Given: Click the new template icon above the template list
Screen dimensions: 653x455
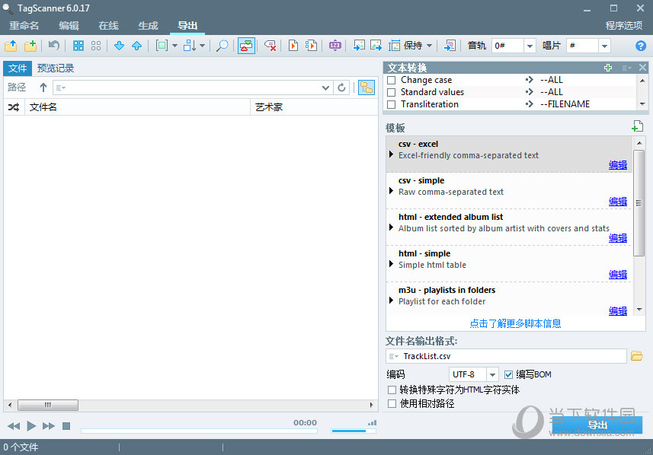Looking at the screenshot, I should point(638,126).
